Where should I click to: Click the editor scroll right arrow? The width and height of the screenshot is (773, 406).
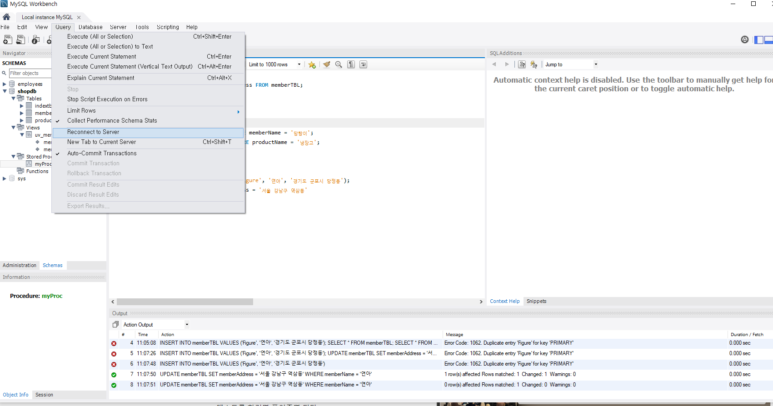point(481,302)
